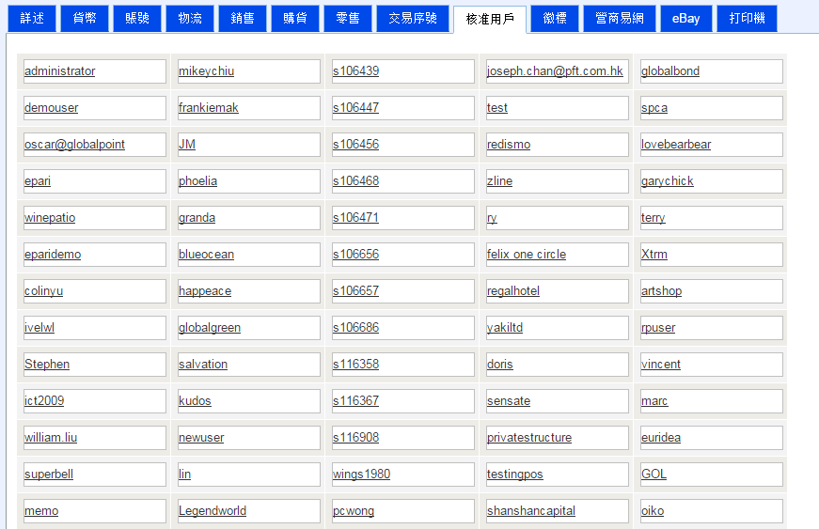Image resolution: width=819 pixels, height=529 pixels.
Task: Select the frankiemak user
Action: [209, 107]
